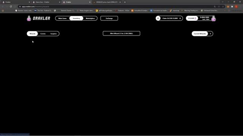The width and height of the screenshot is (243, 136).
Task: Open the potion avatar wallet icon
Action: (213, 19)
